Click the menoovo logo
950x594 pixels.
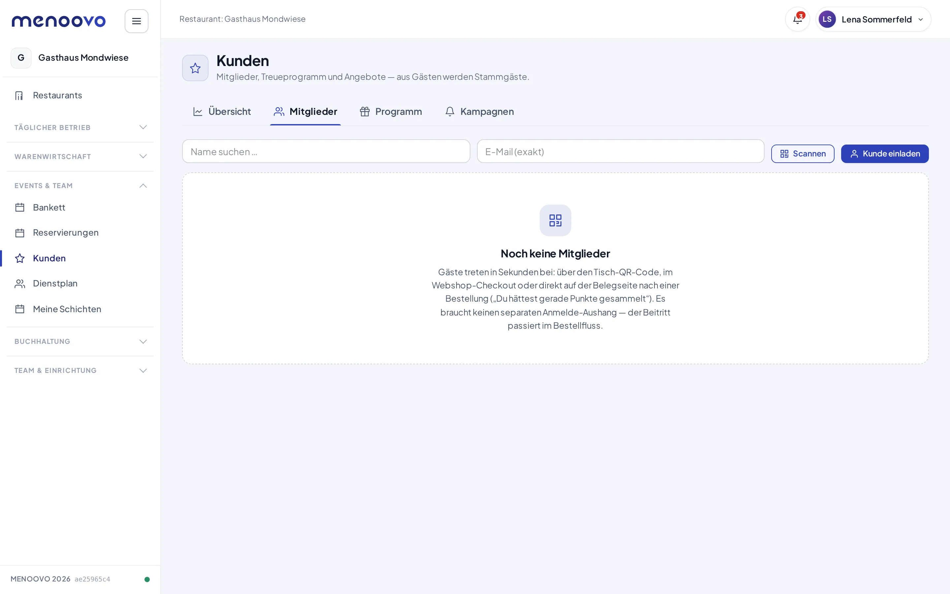[x=58, y=21]
